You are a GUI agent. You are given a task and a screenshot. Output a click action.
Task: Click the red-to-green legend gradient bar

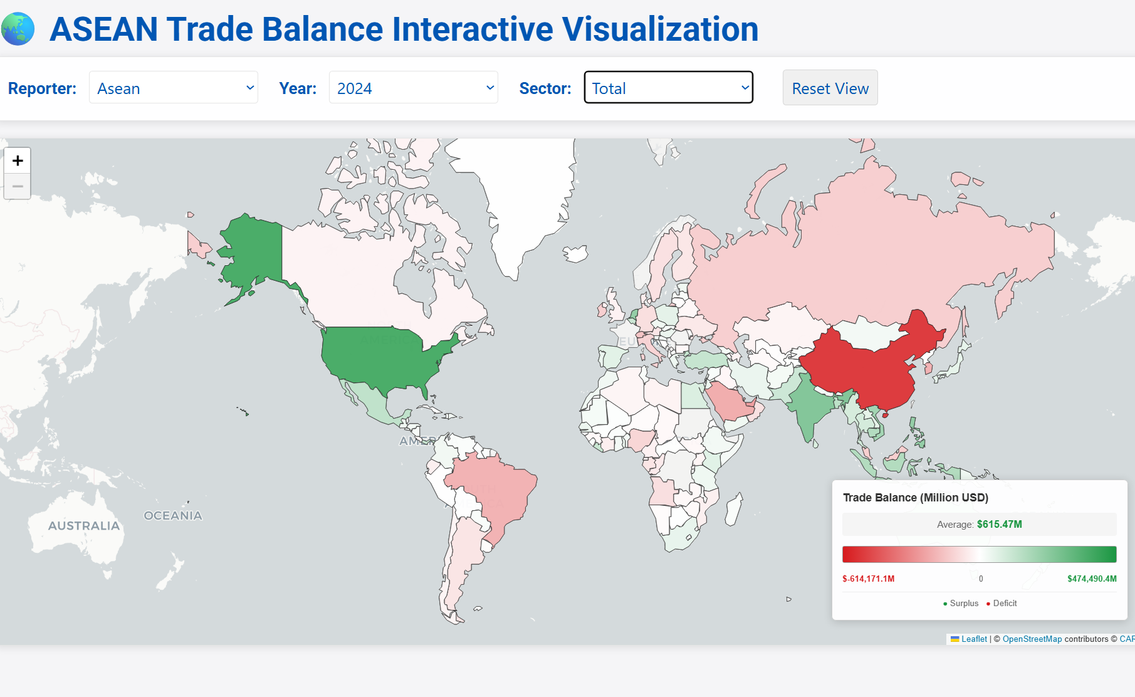[x=979, y=554]
